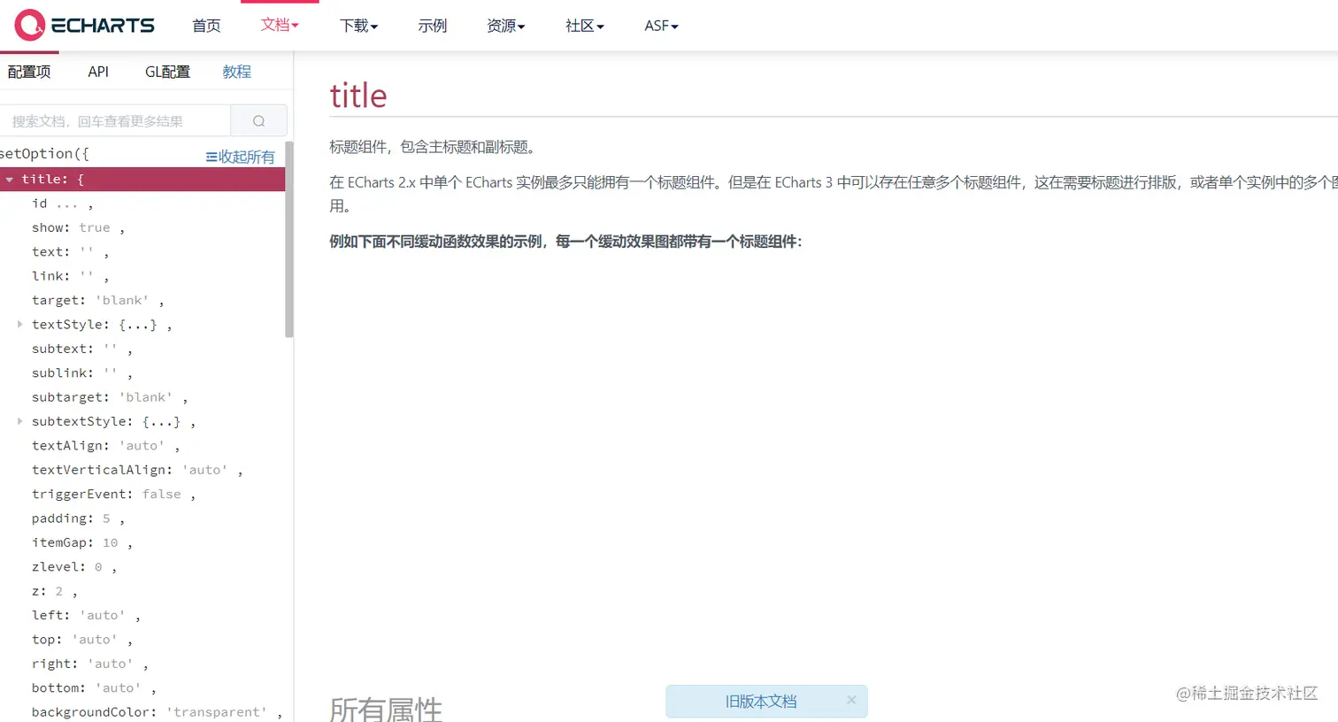The image size is (1338, 722).
Task: Focus the document search field
Action: [x=115, y=121]
